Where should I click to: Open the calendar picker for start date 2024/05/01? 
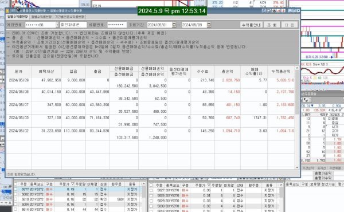(174, 25)
